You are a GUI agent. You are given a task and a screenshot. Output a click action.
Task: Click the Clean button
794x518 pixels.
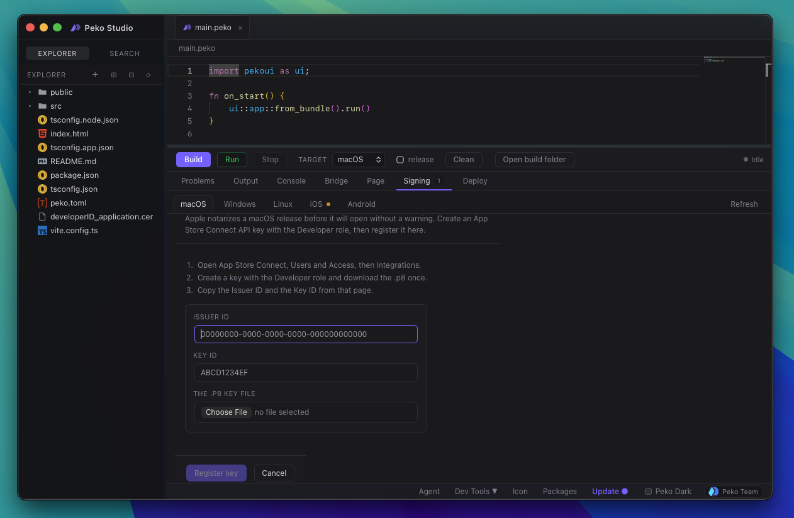(x=464, y=160)
